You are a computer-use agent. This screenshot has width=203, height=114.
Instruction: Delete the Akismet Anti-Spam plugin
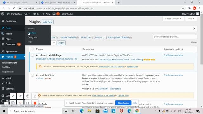pyautogui.click(x=48, y=79)
